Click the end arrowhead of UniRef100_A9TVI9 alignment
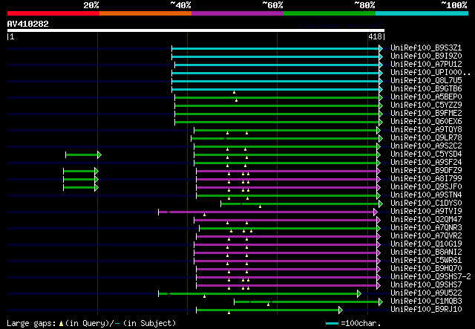 (x=376, y=212)
